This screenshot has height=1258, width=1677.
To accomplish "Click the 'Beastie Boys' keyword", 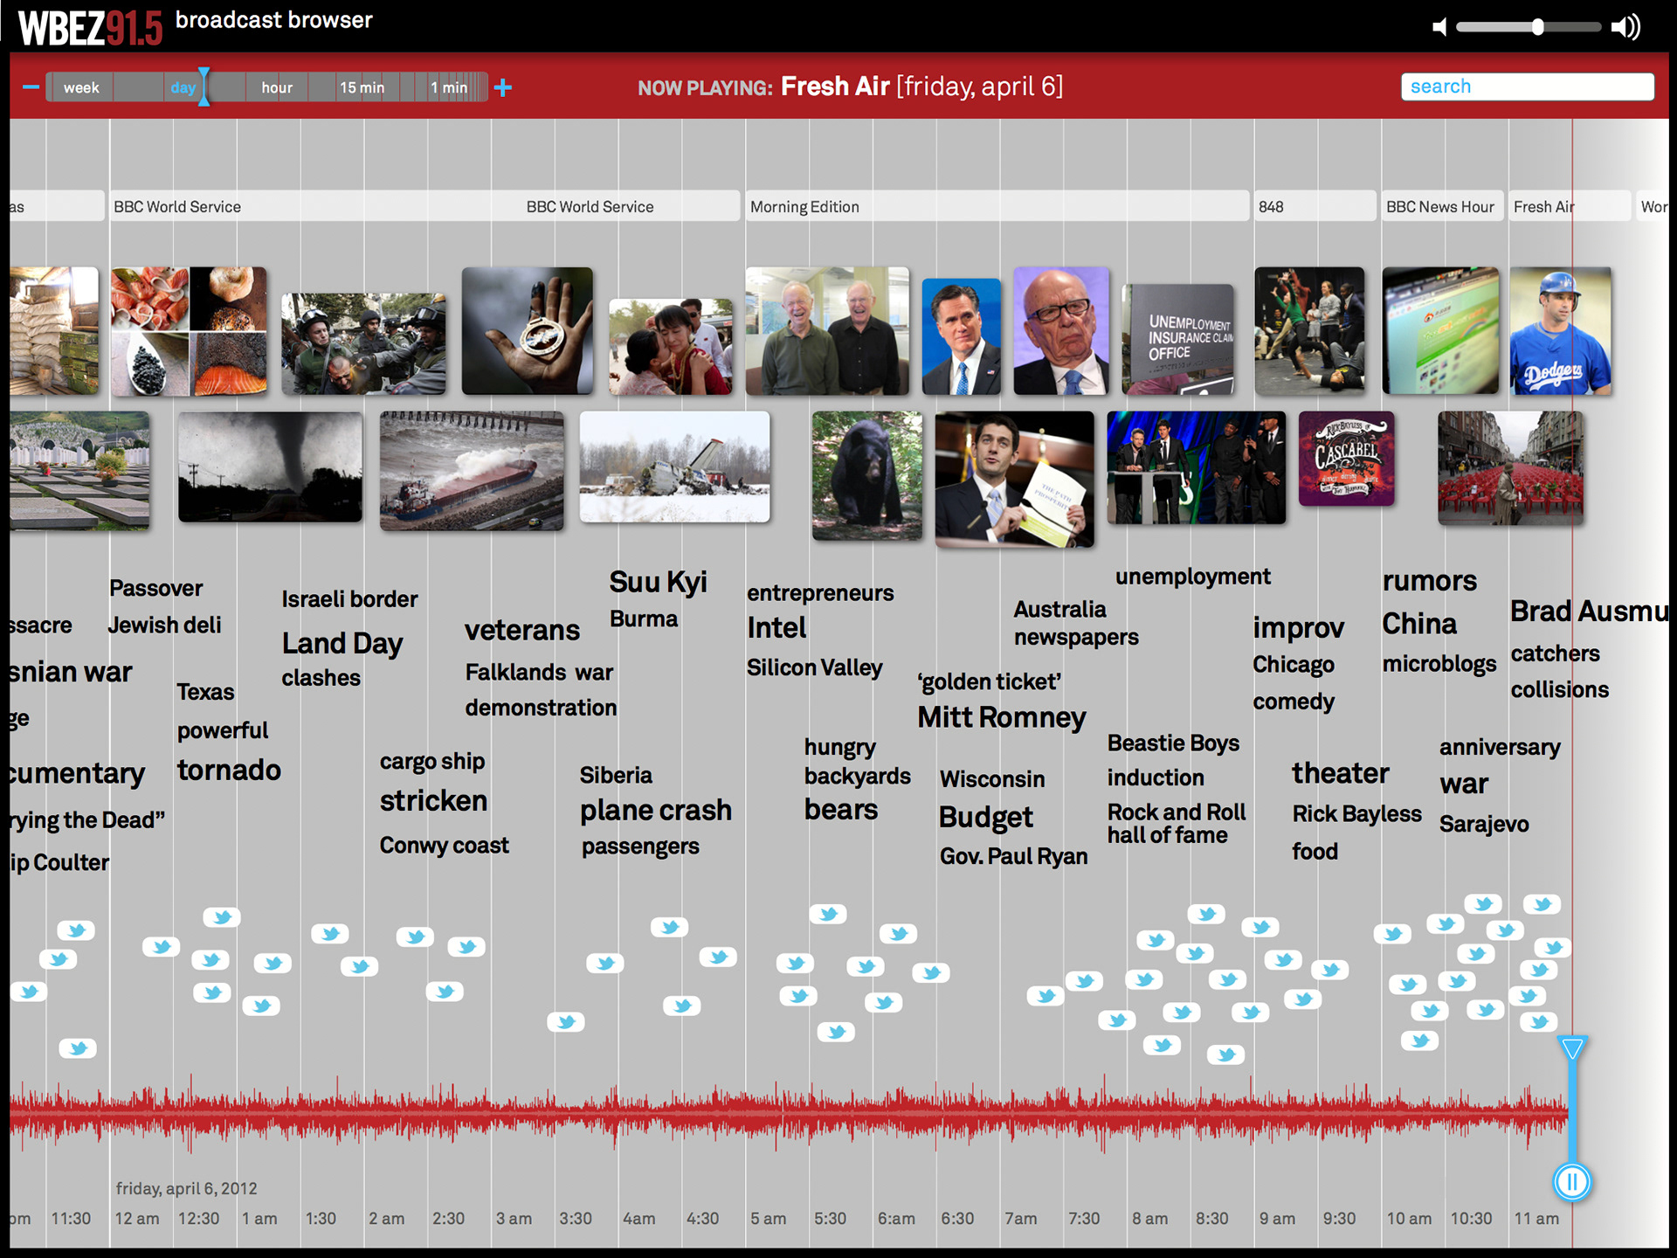I will 1173,743.
